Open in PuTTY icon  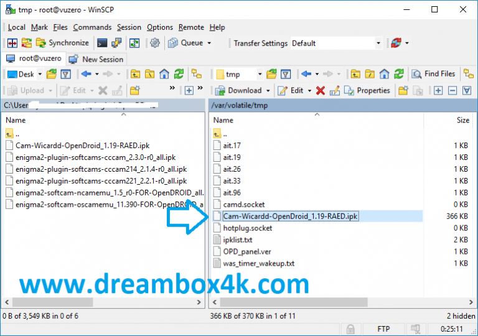[116, 43]
